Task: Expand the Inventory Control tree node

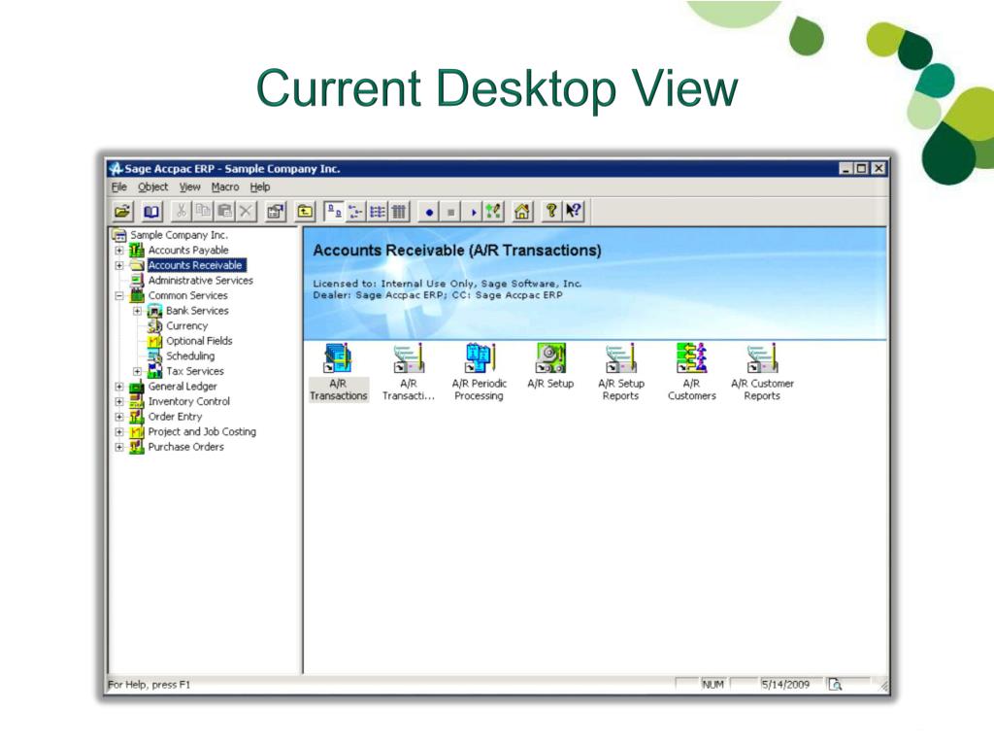Action: [119, 401]
